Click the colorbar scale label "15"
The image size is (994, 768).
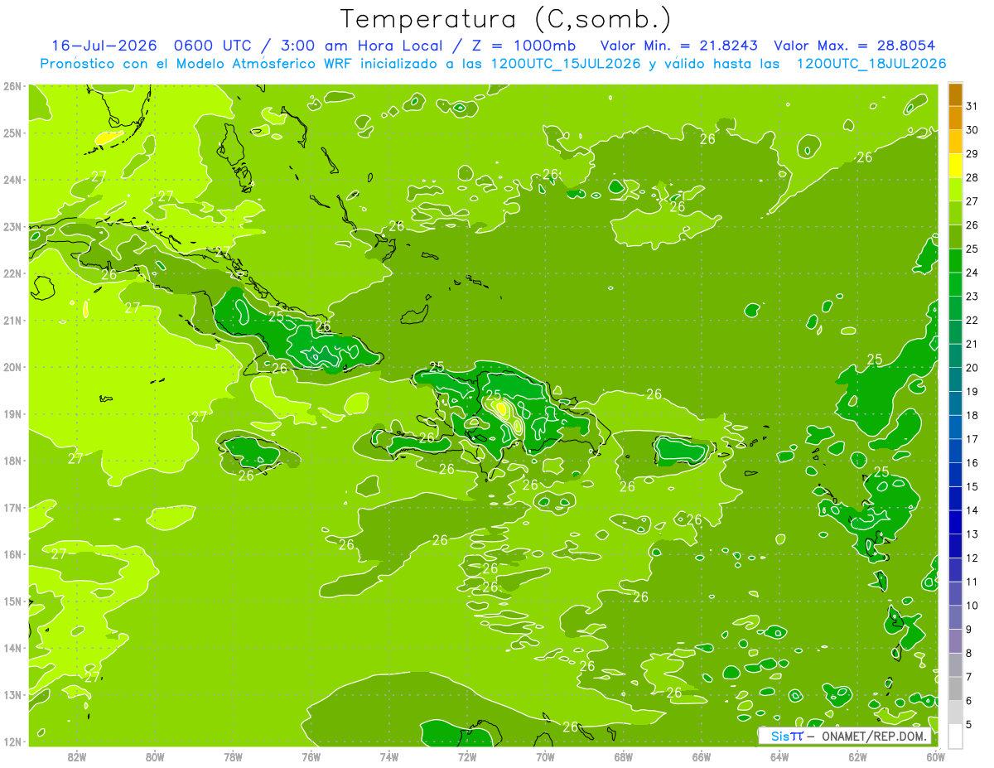(x=972, y=486)
